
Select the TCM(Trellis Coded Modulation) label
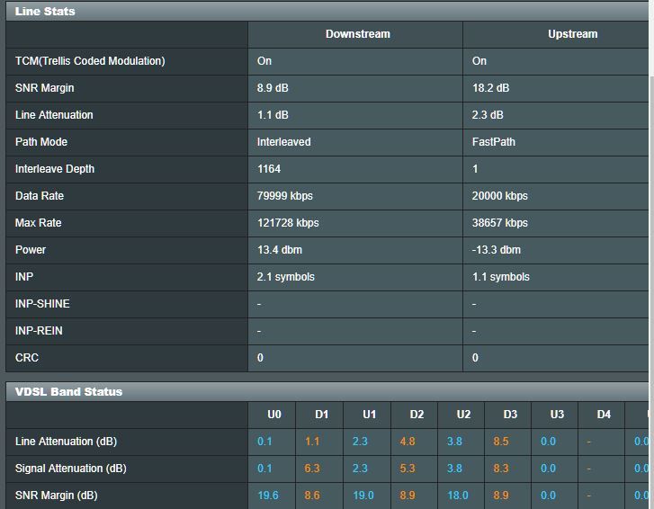90,61
